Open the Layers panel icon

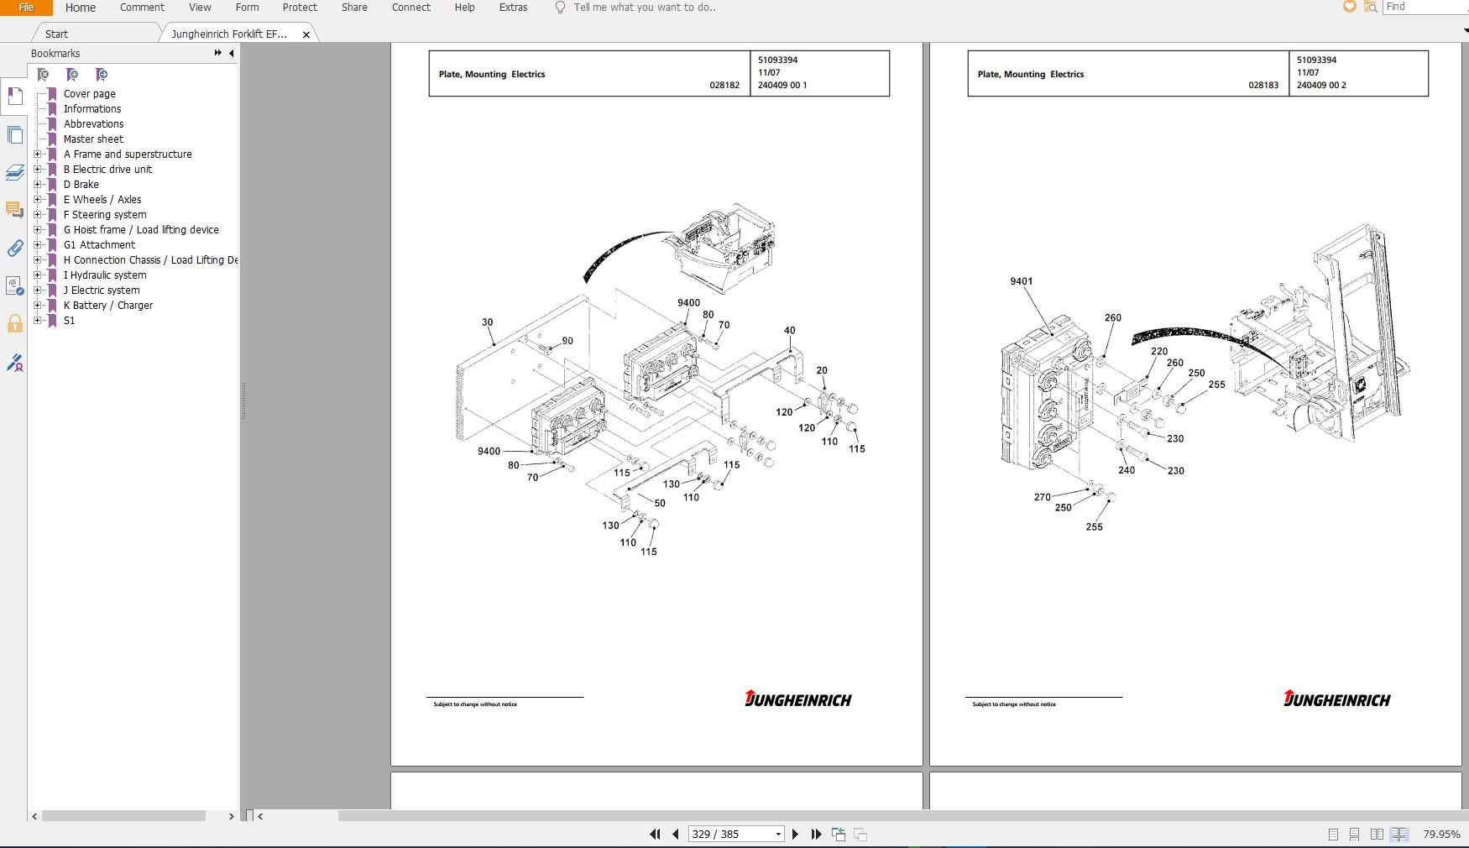[x=15, y=172]
